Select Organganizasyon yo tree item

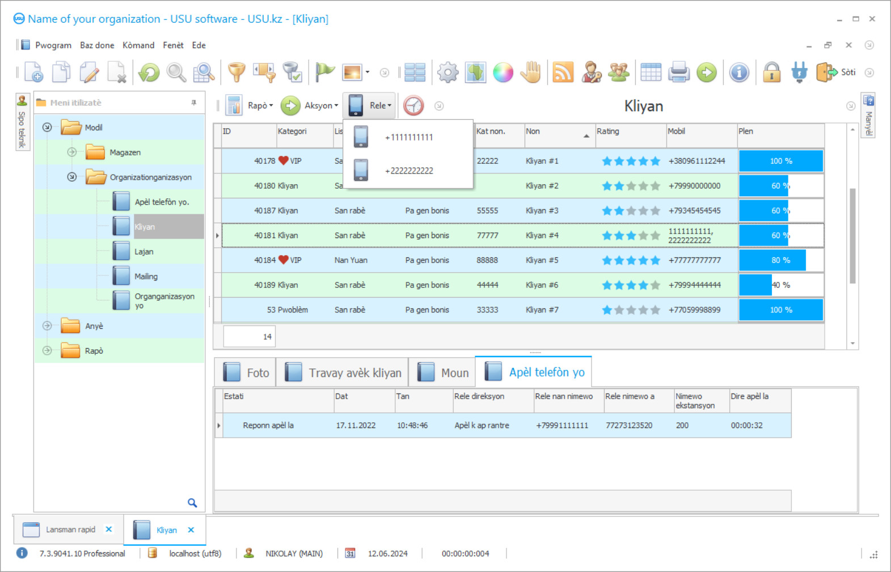[164, 300]
